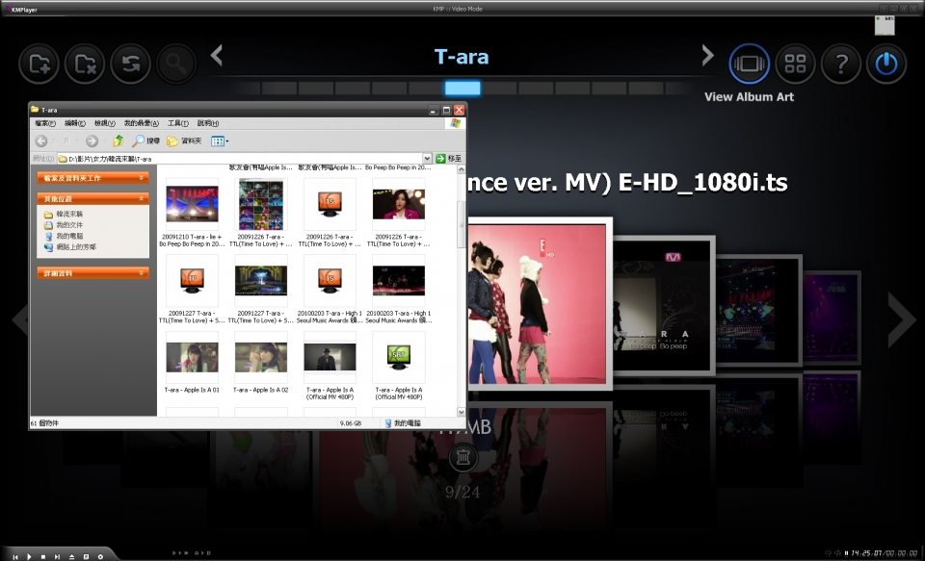This screenshot has width=925, height=561.
Task: Click the 9/24 counter text
Action: tap(462, 492)
